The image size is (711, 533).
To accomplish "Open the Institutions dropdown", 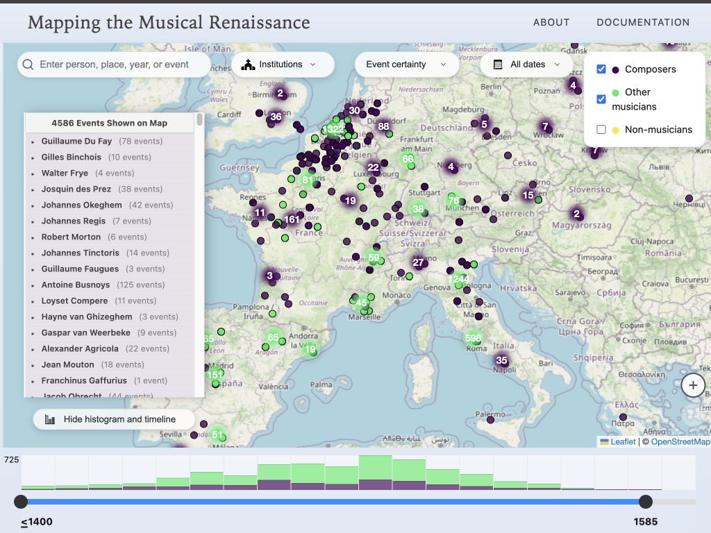I will (283, 65).
